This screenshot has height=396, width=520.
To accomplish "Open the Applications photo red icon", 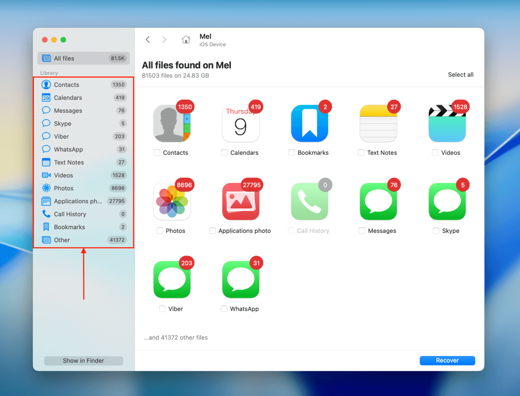I will [x=240, y=202].
